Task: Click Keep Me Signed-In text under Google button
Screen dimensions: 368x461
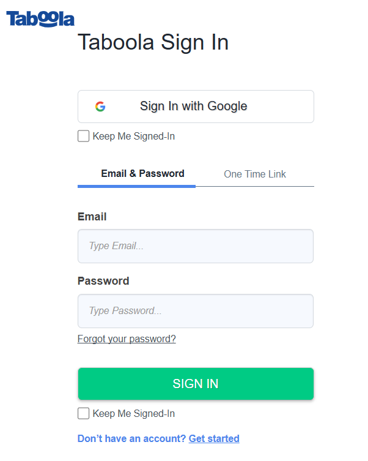Action: pos(134,136)
